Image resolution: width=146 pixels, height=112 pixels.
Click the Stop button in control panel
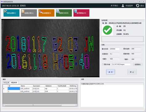(x=132, y=72)
